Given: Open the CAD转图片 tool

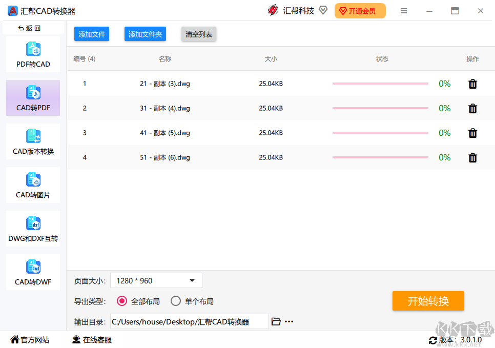Looking at the screenshot, I should pyautogui.click(x=33, y=185).
